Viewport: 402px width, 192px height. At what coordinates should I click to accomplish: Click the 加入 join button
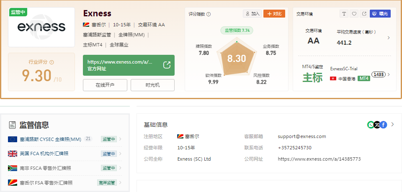tap(252, 14)
